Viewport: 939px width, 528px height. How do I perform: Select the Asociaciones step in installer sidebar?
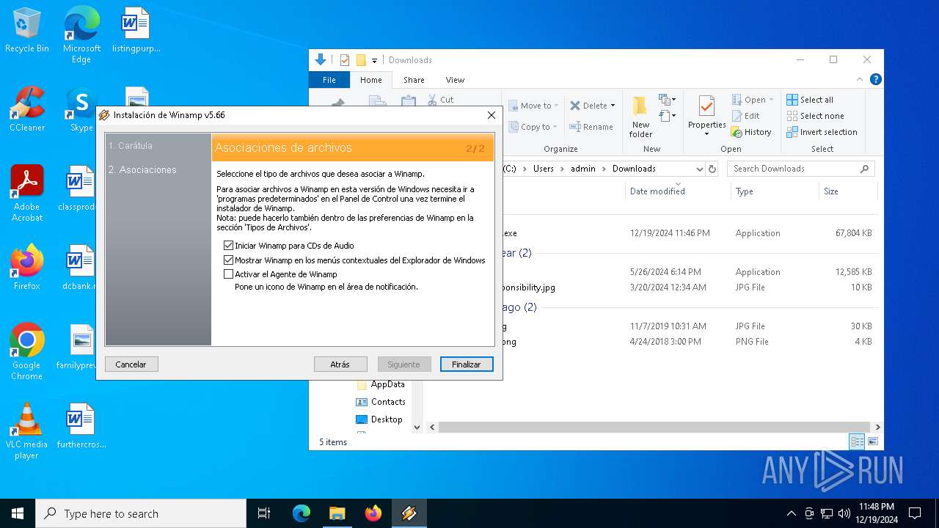[x=142, y=169]
